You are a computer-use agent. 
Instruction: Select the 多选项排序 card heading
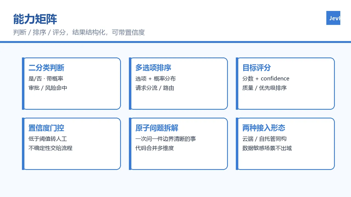click(153, 68)
